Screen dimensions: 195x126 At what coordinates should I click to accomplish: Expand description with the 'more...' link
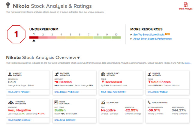click(x=188, y=63)
